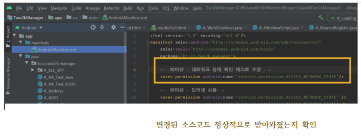The width and height of the screenshot is (361, 136).
Task: Click the Select Opened File target icon
Action: point(93,28)
